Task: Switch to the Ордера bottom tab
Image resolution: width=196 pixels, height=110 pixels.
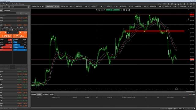Action: [39, 94]
